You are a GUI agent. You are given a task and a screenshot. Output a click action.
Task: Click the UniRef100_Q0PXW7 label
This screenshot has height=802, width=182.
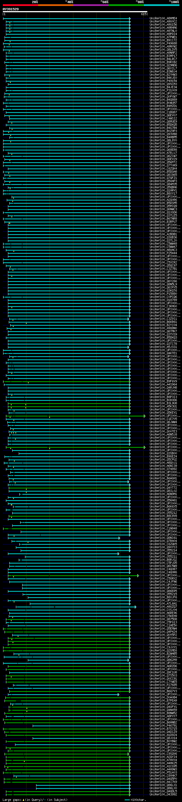(163, 96)
